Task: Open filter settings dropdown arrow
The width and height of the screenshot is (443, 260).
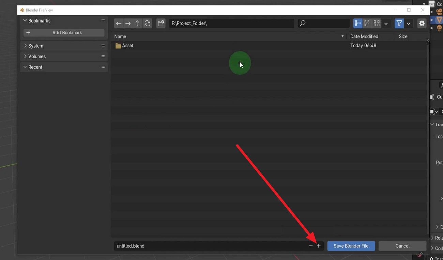Action: [409, 24]
